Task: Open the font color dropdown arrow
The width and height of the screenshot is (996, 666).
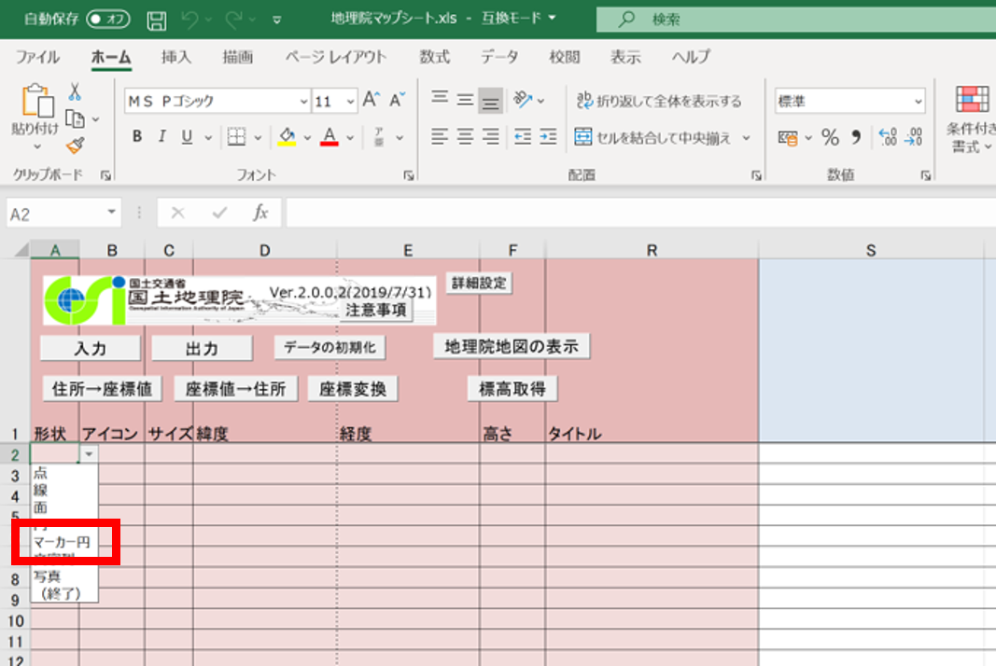Action: click(x=350, y=138)
